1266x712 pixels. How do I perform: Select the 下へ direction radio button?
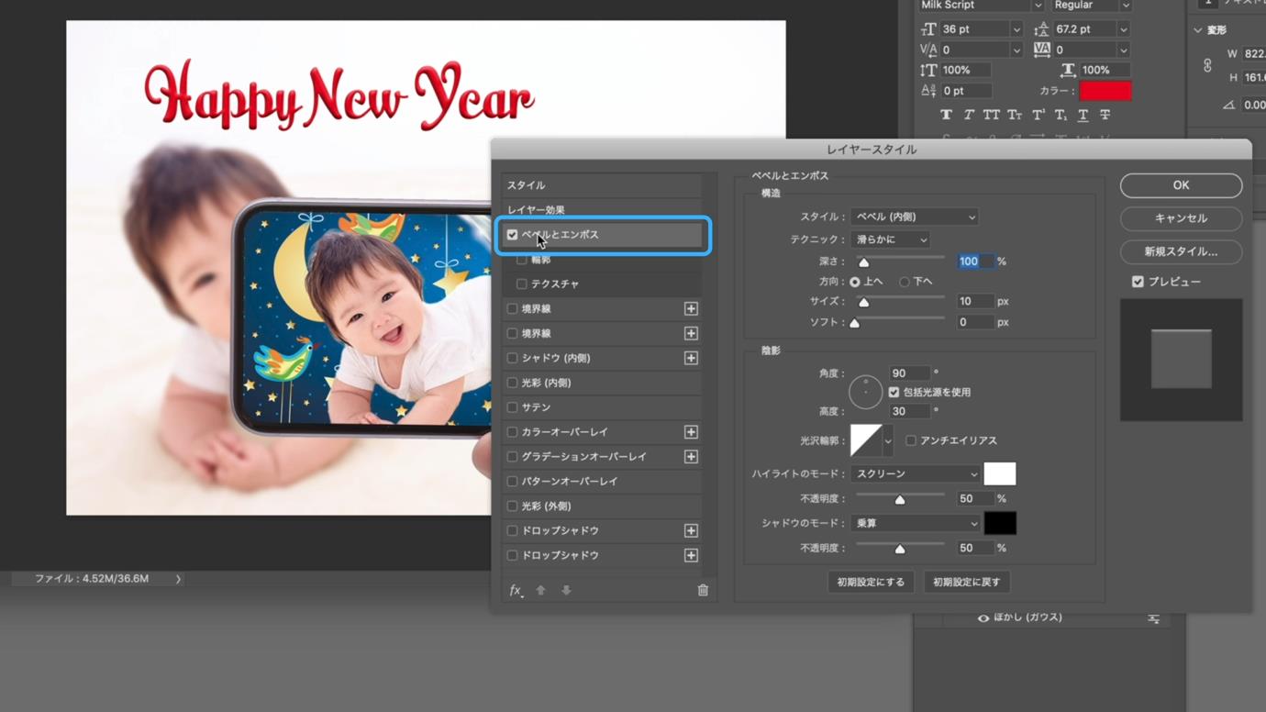(x=904, y=282)
